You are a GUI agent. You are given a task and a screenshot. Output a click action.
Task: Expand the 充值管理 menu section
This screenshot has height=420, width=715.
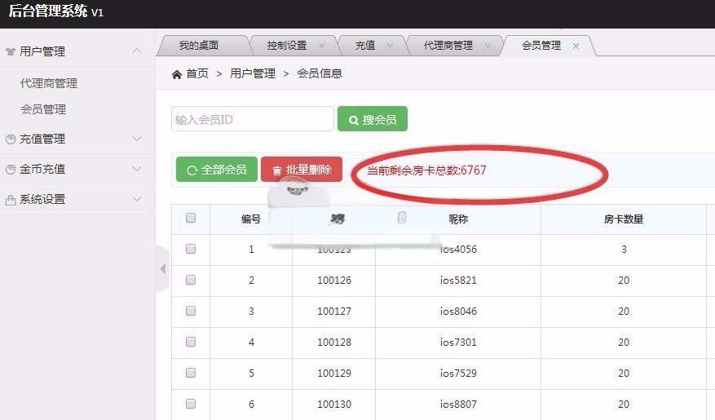pyautogui.click(x=137, y=139)
